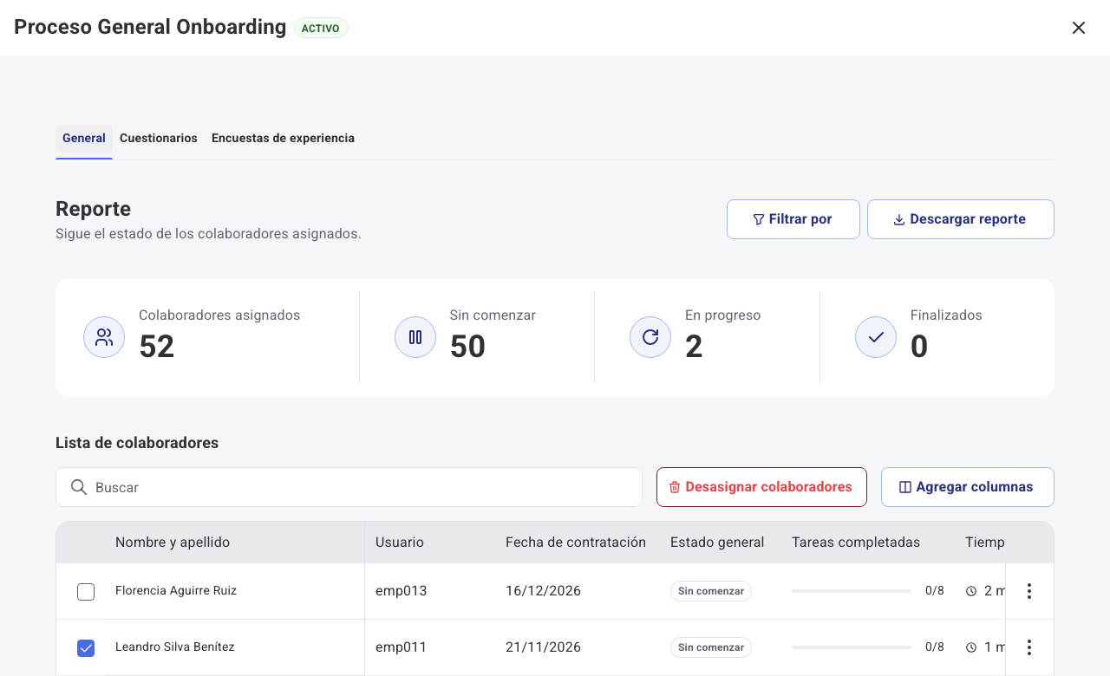Click Sin comenzar badge for emp011

(x=711, y=647)
